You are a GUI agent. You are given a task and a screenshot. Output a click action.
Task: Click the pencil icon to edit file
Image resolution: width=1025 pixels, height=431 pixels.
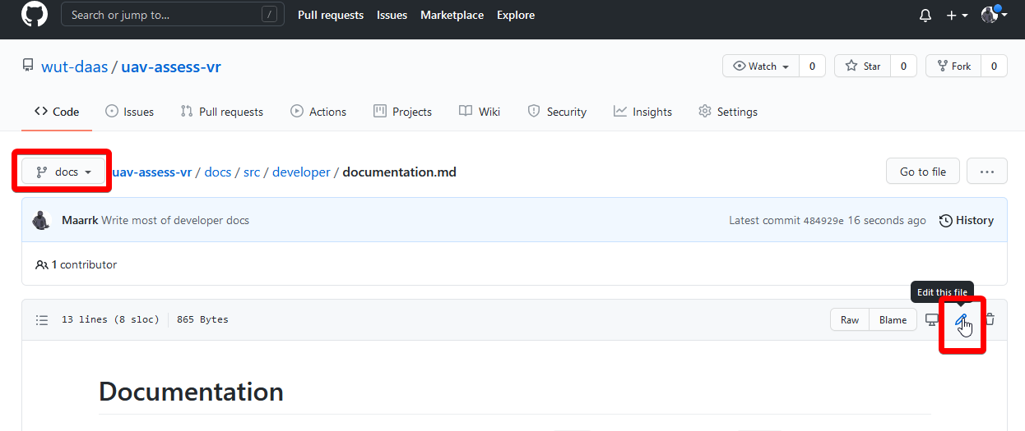click(x=961, y=320)
